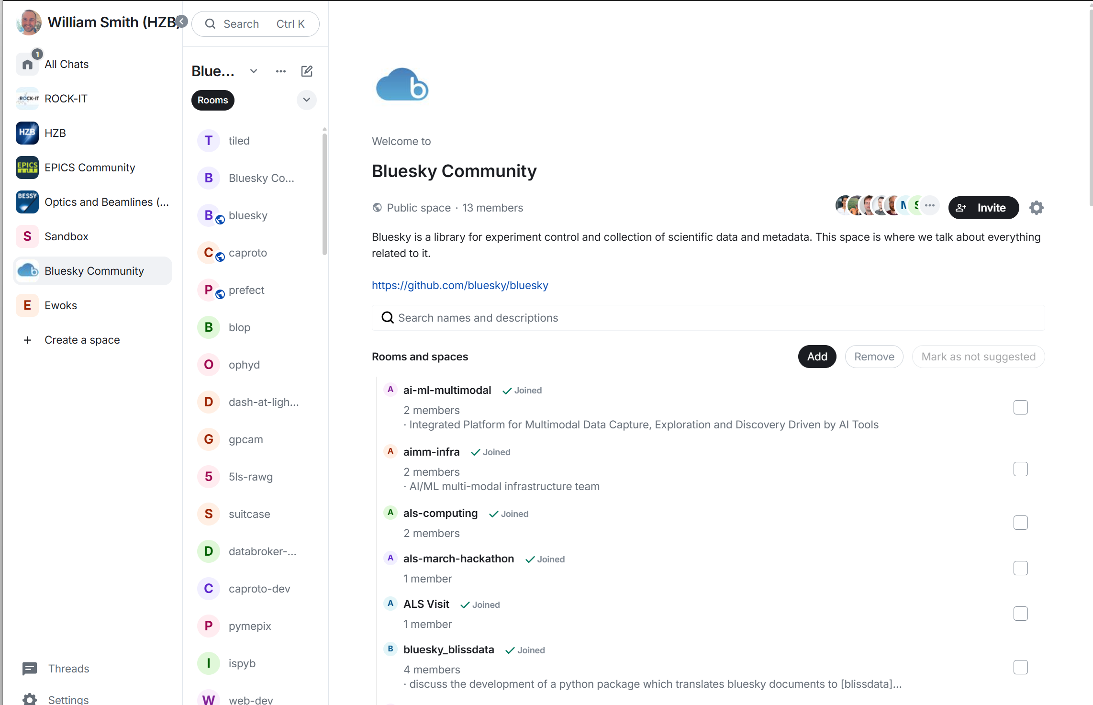The width and height of the screenshot is (1093, 705).
Task: Click the Search Ctrl K box
Action: coord(256,24)
